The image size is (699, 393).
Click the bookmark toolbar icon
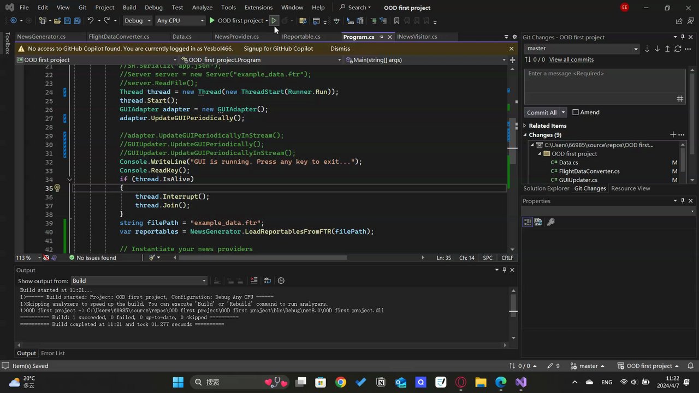[396, 21]
